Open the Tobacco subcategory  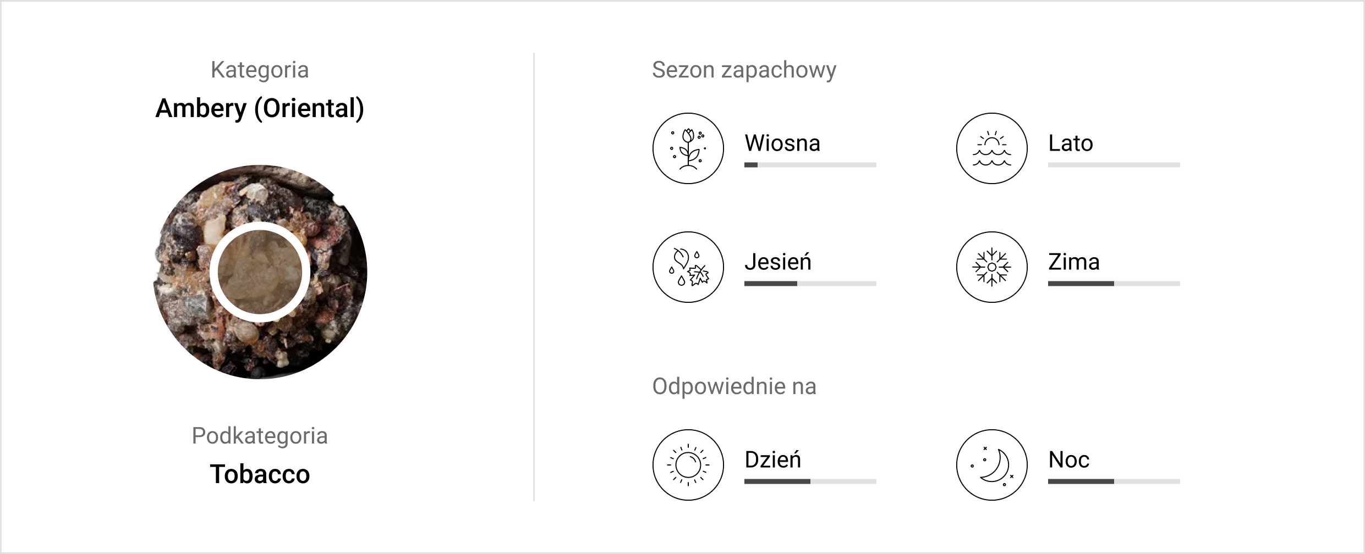click(260, 474)
